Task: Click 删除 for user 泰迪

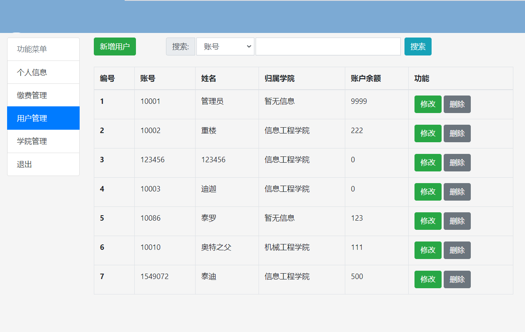Action: (x=457, y=279)
